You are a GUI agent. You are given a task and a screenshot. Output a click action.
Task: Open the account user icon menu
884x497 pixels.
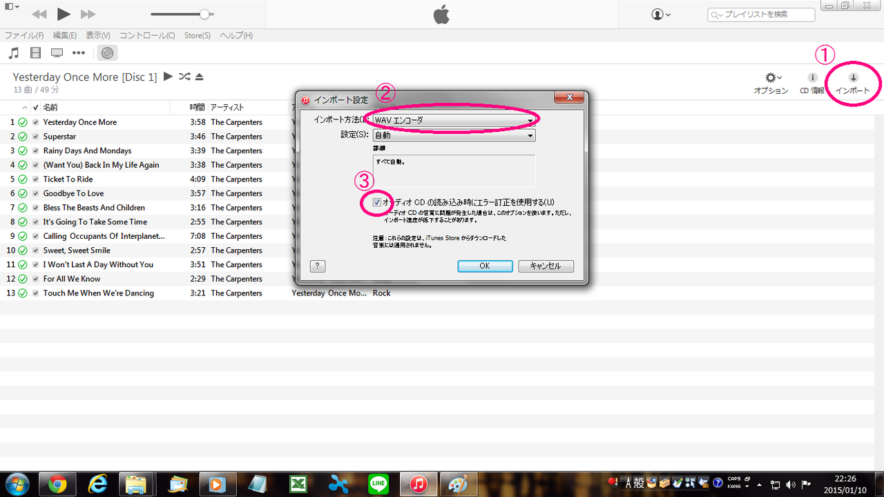(661, 14)
